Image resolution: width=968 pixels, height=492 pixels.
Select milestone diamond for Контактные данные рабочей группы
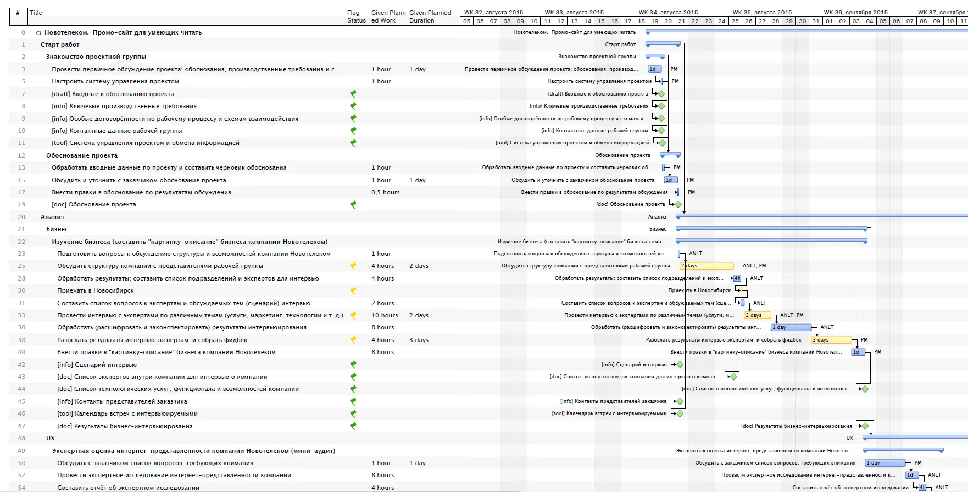(x=661, y=131)
